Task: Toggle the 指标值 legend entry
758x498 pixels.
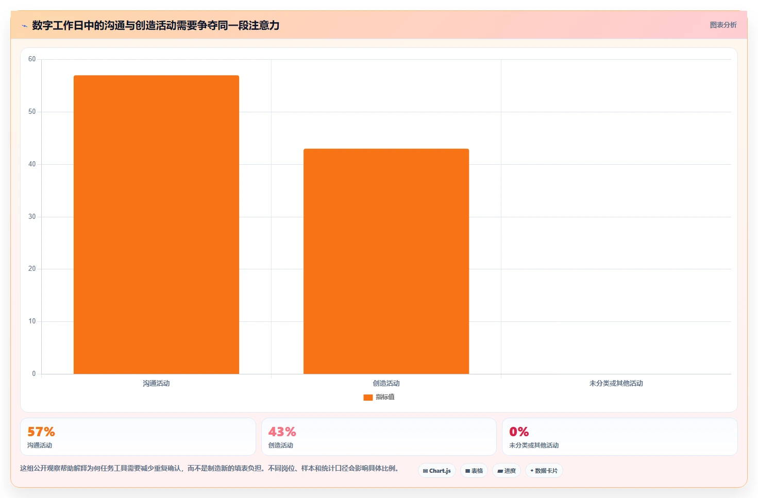Action: (379, 397)
